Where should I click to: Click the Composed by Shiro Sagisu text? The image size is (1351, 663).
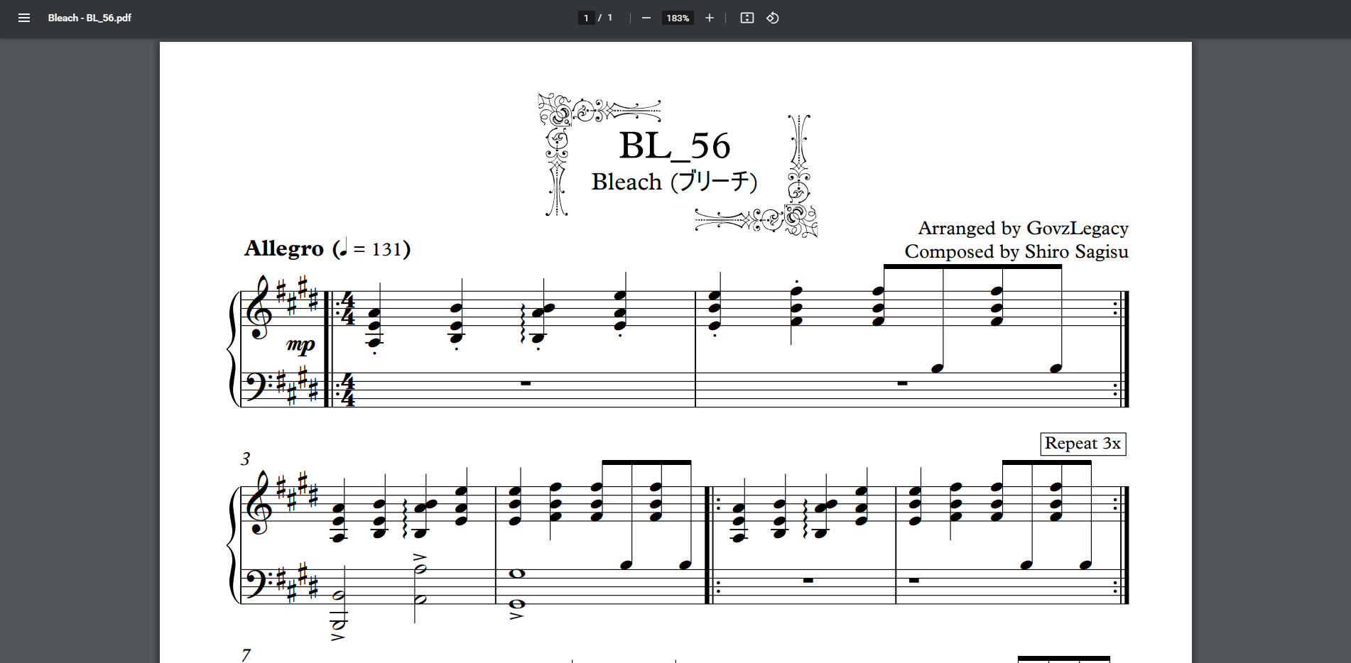coord(1016,252)
